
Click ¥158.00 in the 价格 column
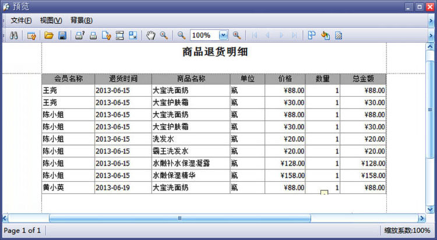click(285, 175)
